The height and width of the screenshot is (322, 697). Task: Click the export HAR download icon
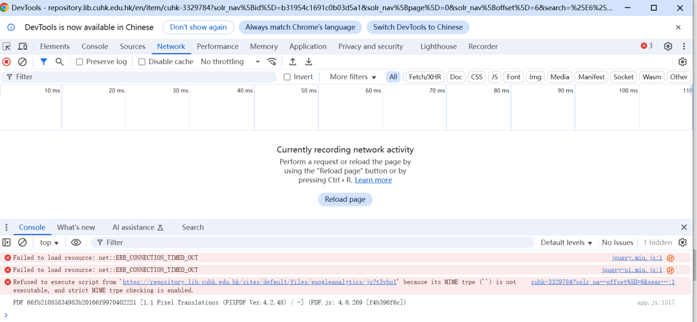[x=309, y=62]
